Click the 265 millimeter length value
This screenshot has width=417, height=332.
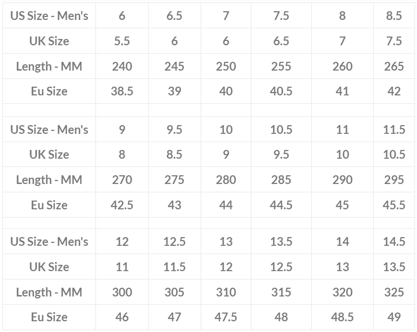[394, 66]
